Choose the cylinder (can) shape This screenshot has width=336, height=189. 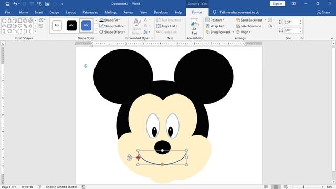pos(9,21)
